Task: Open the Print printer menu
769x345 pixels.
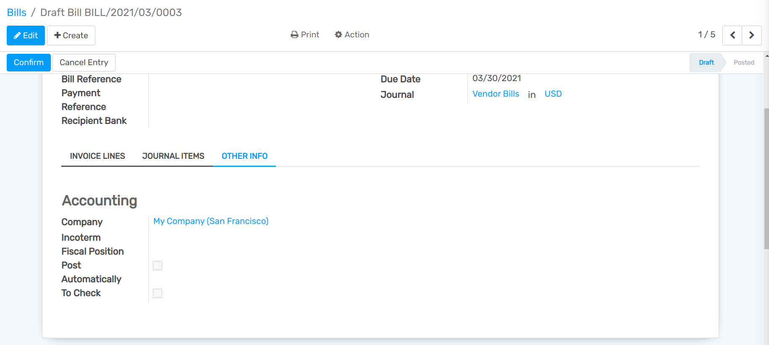Action: 305,35
